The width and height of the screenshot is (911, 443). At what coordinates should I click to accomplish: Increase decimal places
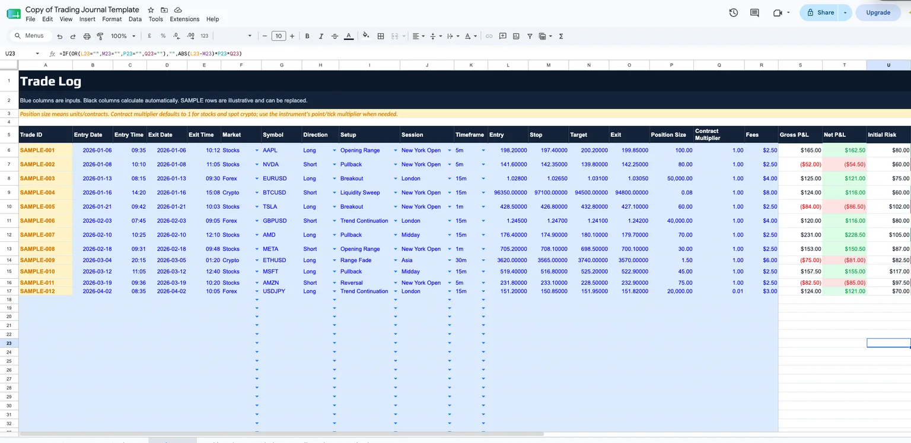pos(190,36)
